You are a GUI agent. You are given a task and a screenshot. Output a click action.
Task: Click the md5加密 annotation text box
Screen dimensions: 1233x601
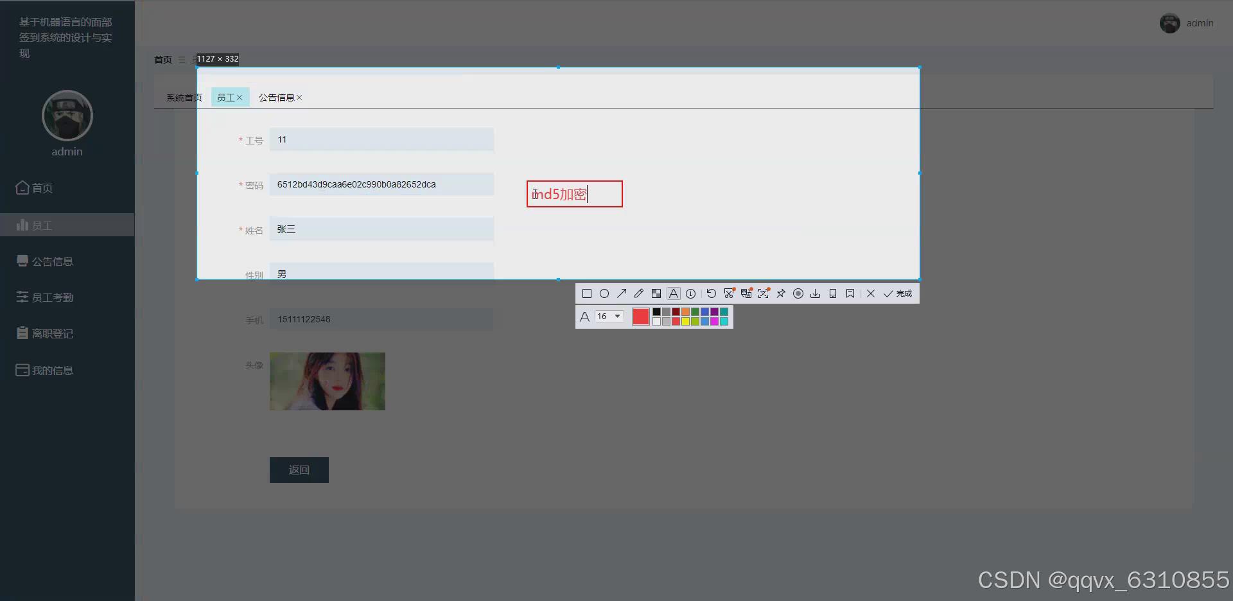(575, 194)
